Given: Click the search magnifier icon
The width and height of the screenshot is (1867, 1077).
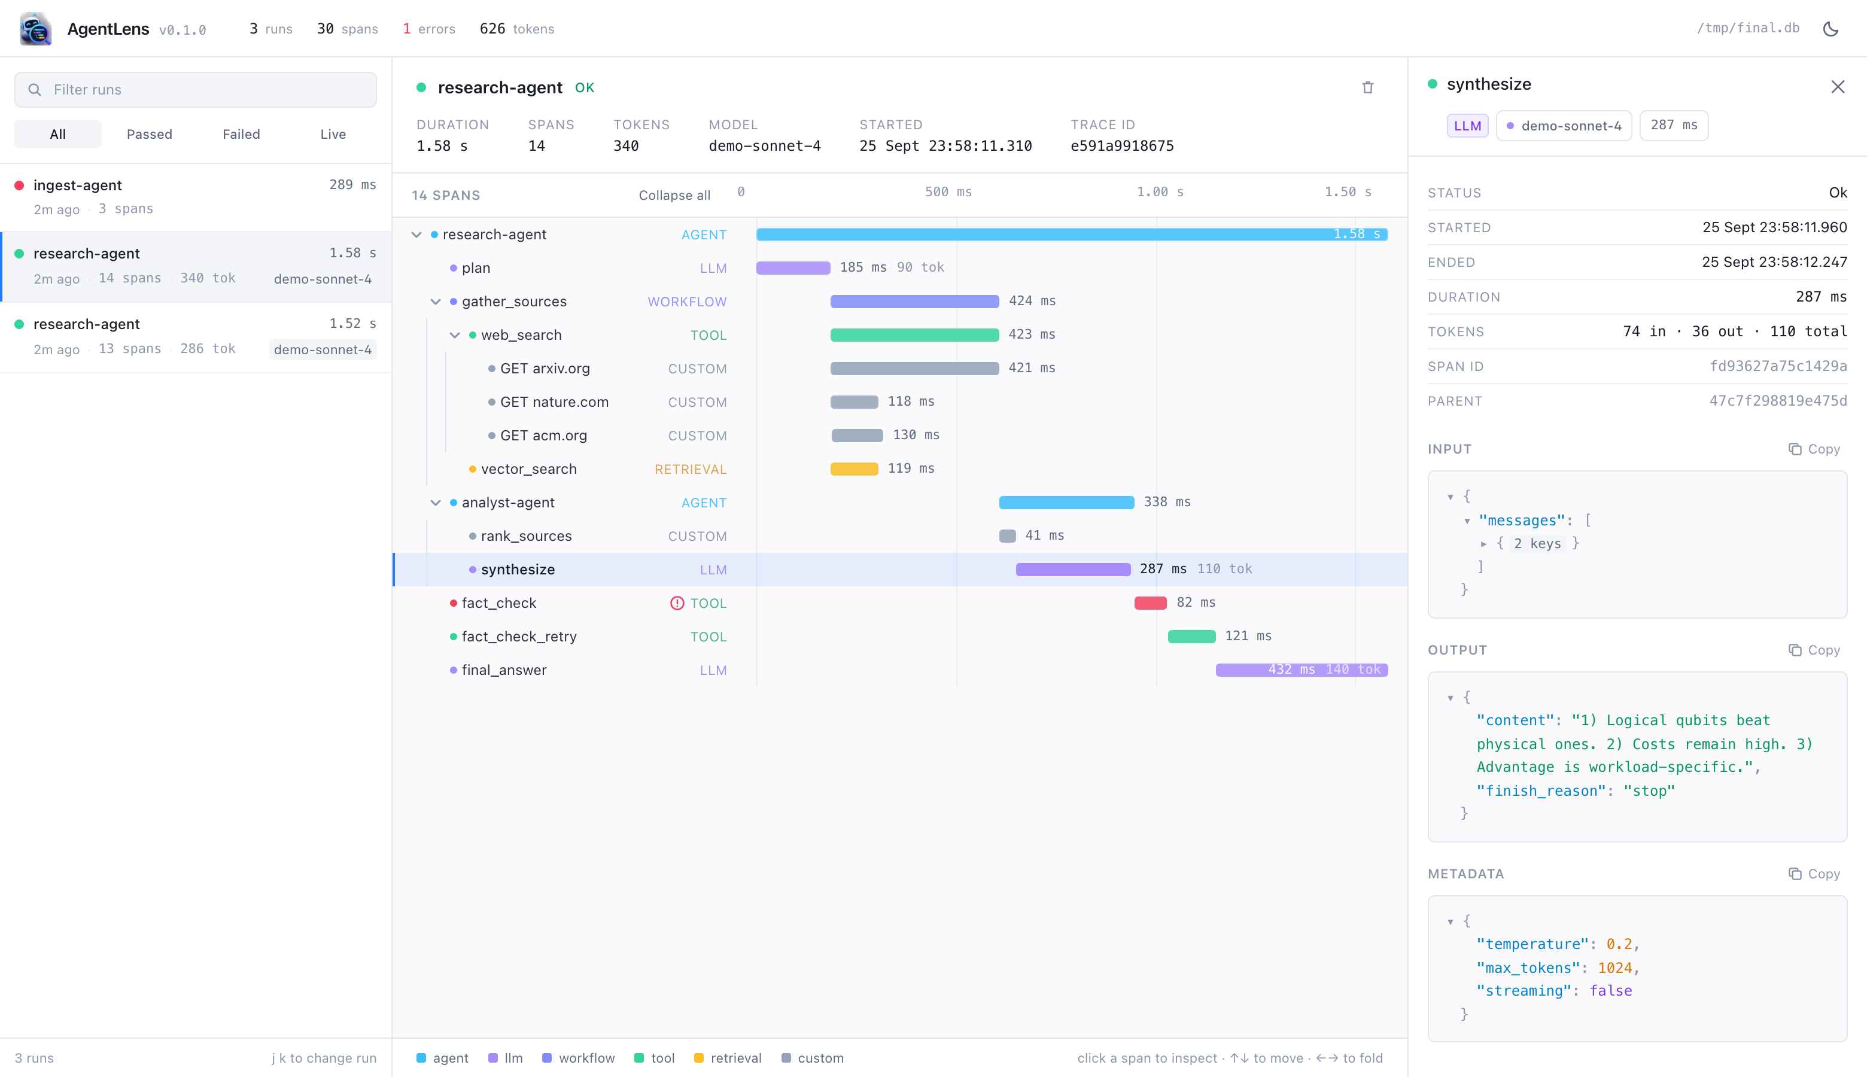Looking at the screenshot, I should tap(34, 90).
